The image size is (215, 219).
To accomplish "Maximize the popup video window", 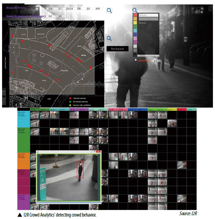I will (x=94, y=152).
